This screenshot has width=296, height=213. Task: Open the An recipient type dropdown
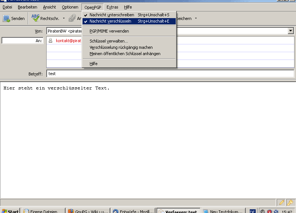(23, 40)
